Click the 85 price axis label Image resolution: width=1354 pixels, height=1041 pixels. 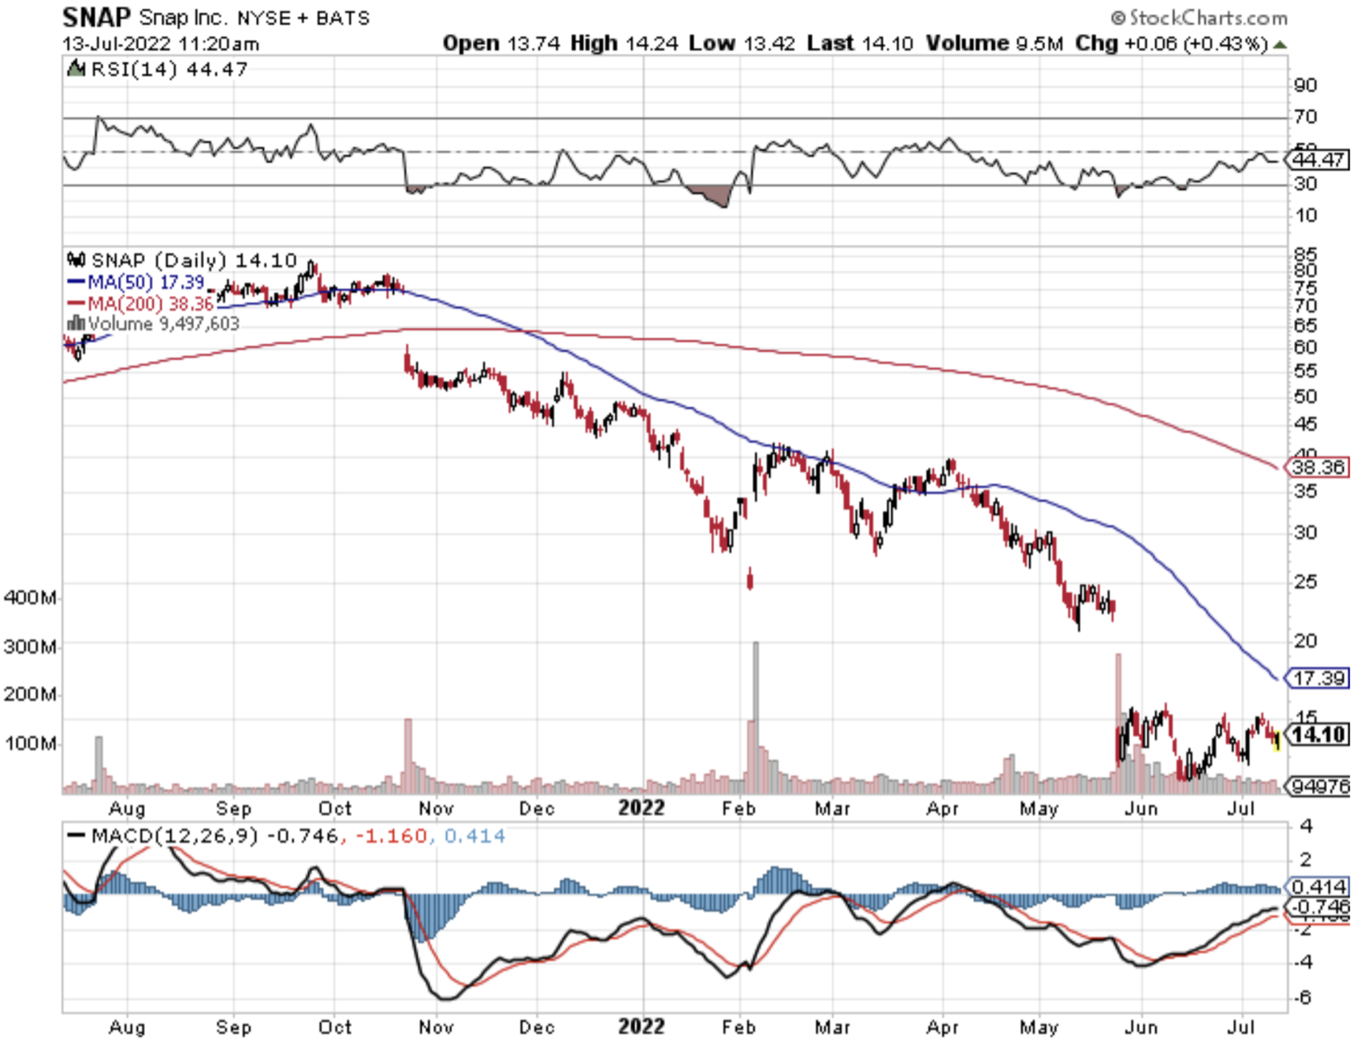(1305, 255)
